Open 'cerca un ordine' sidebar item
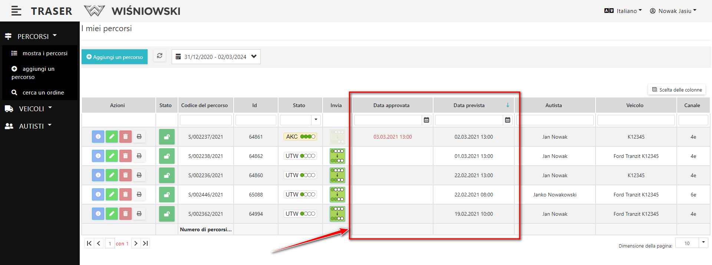 tap(43, 93)
